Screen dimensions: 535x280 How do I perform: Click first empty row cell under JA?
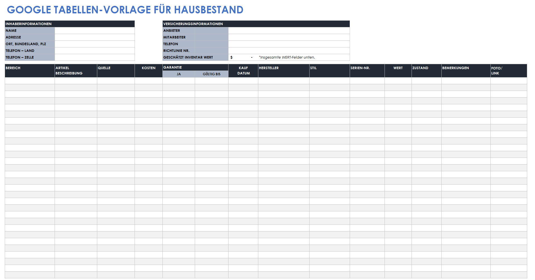[179, 81]
